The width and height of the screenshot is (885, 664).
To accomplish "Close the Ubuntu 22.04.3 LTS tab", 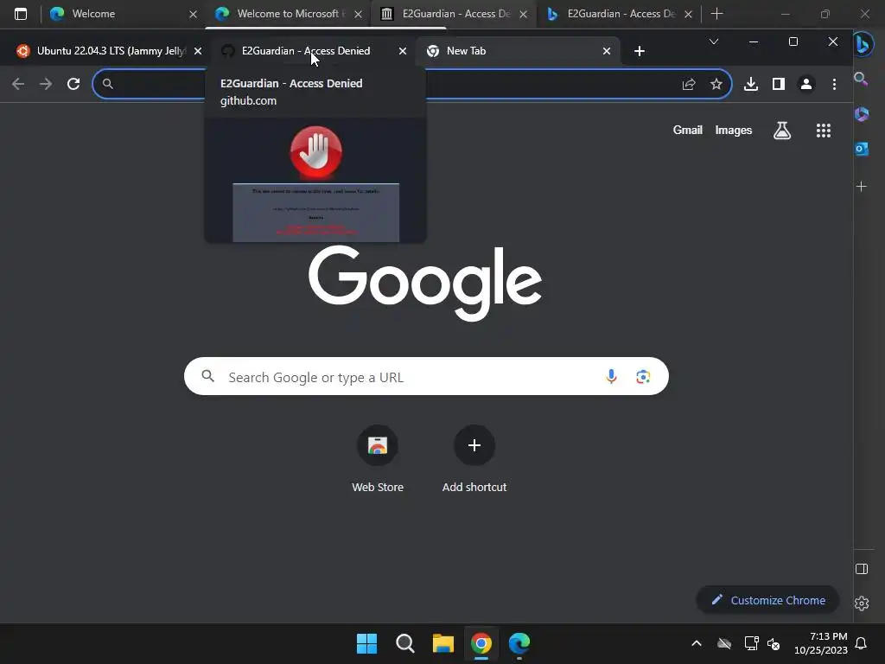I will [198, 51].
